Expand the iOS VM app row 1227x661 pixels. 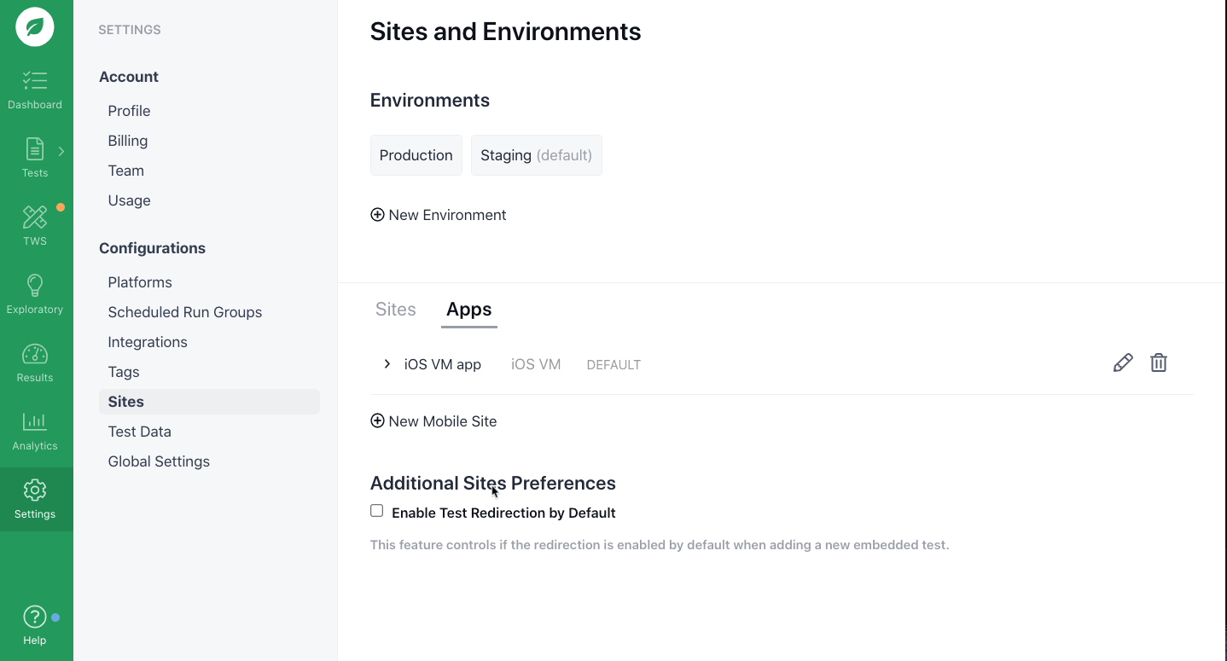click(x=387, y=364)
